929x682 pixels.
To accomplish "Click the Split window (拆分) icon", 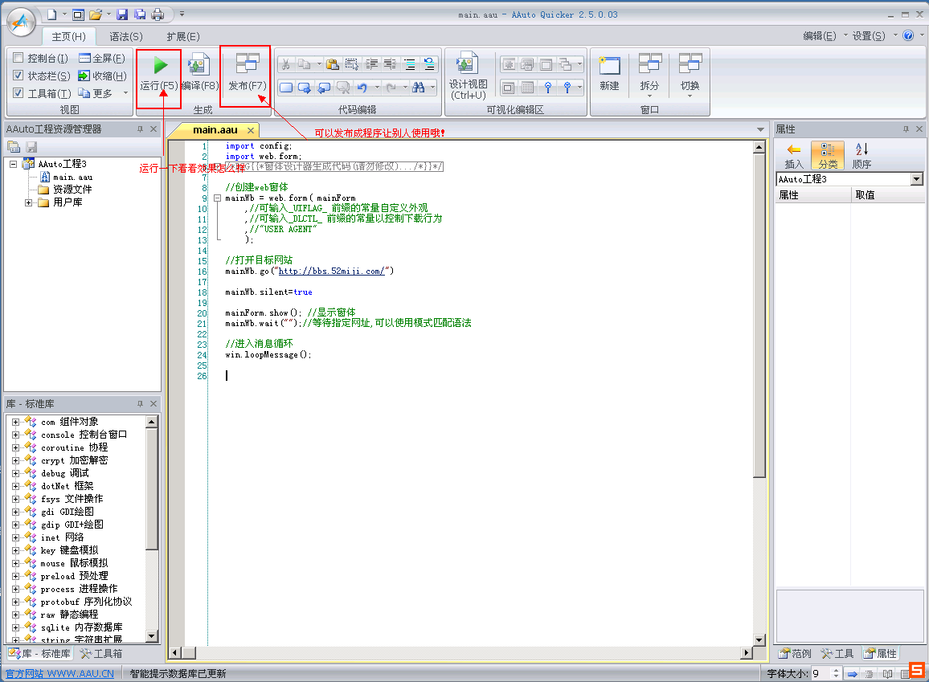I will coord(649,65).
